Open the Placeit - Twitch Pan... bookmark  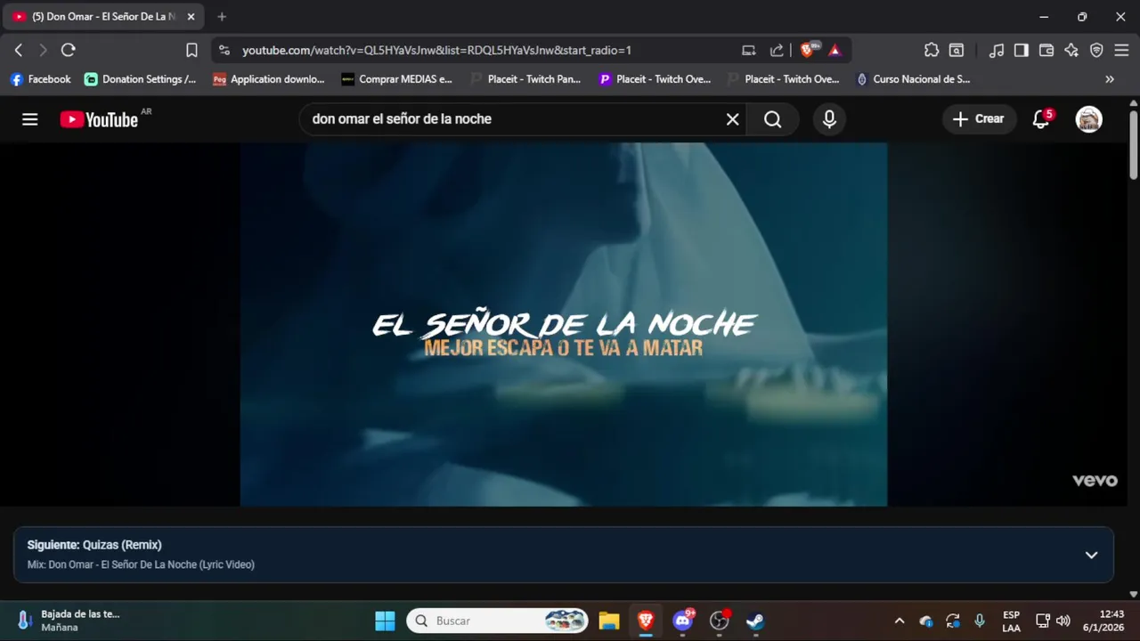coord(525,79)
